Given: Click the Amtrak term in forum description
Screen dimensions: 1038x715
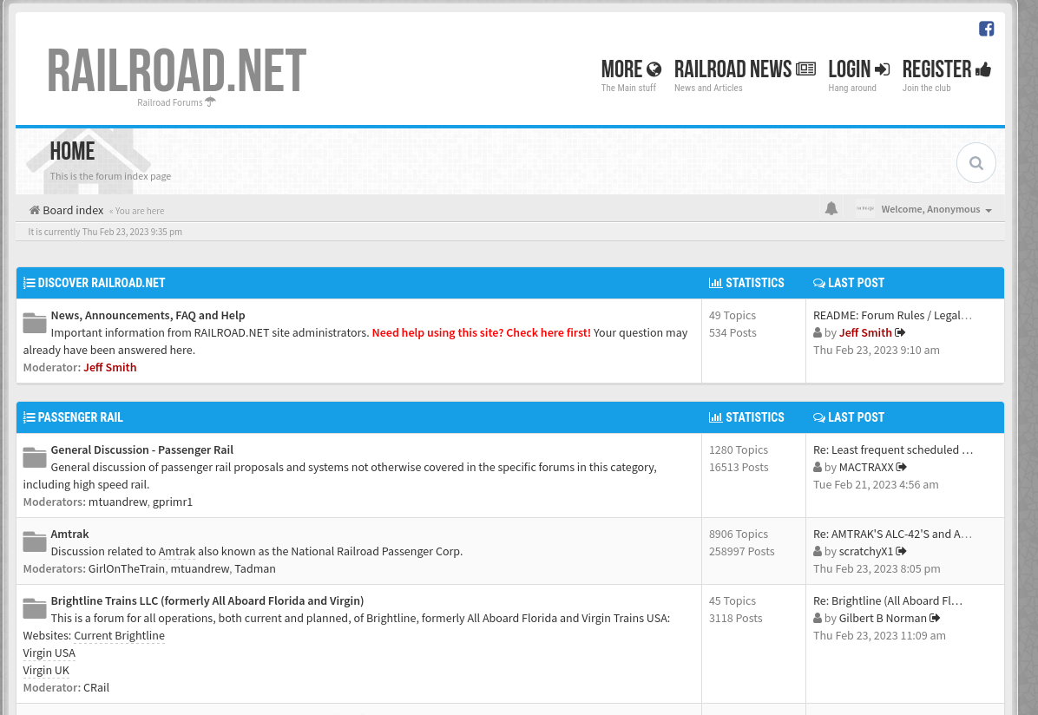Looking at the screenshot, I should tap(177, 551).
